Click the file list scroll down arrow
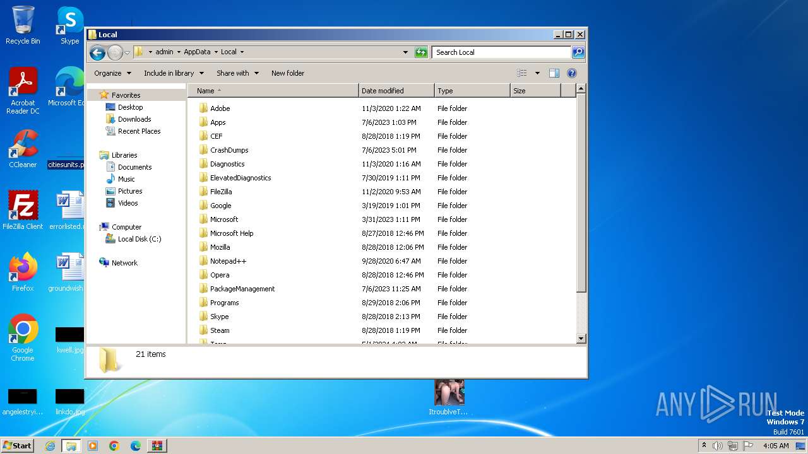Viewport: 808px width, 454px height. click(x=581, y=339)
